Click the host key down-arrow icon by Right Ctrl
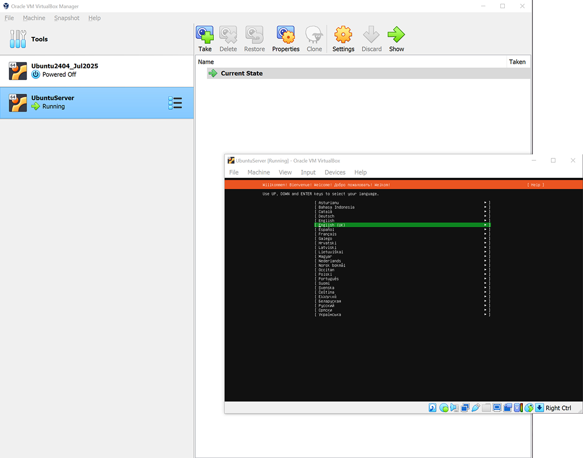 (x=540, y=407)
